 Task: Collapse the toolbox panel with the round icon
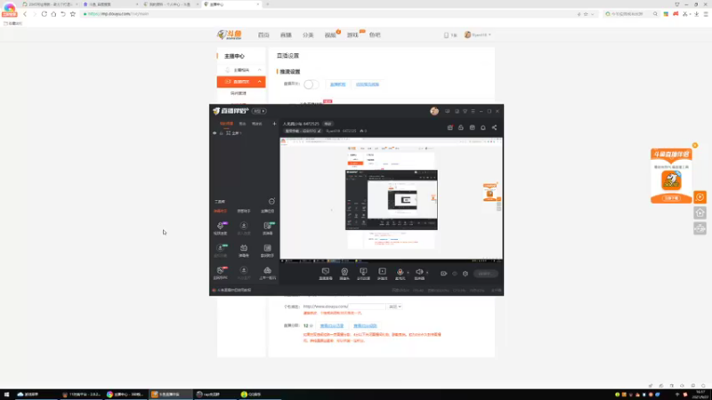271,202
